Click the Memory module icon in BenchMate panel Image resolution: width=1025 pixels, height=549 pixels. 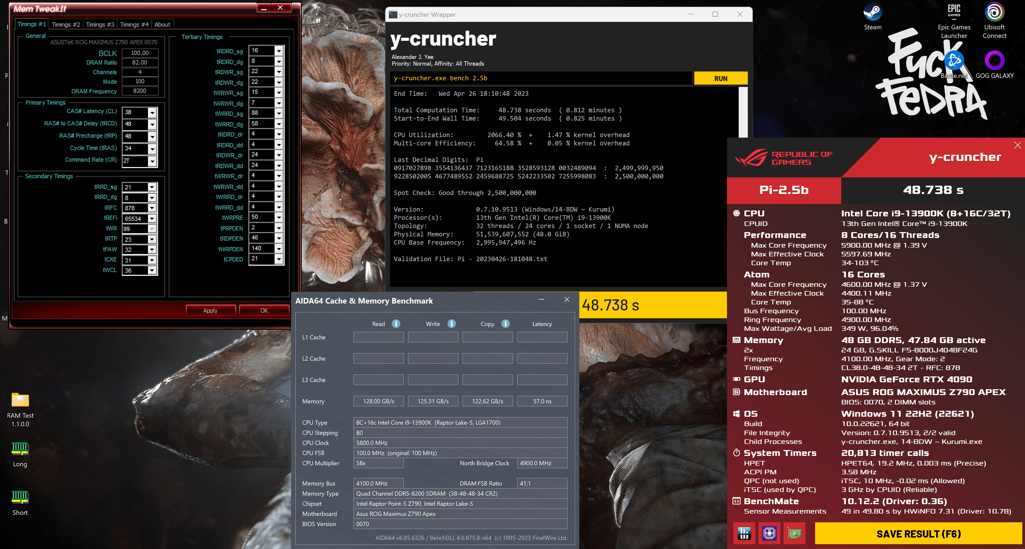tap(737, 340)
